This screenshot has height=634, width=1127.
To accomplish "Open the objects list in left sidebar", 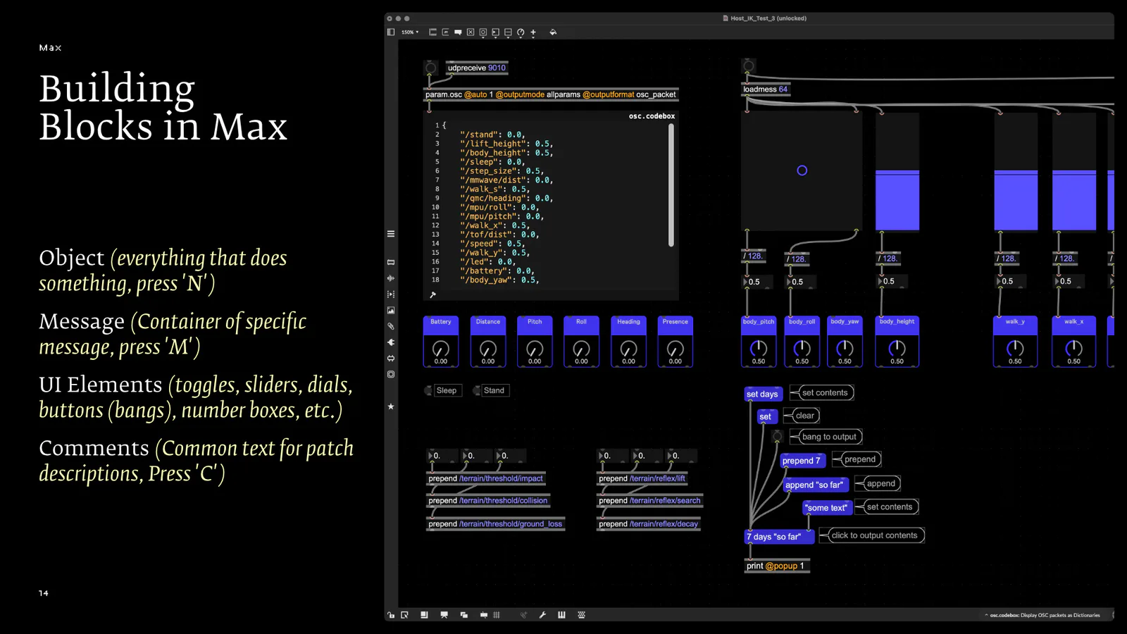I will 391,262.
